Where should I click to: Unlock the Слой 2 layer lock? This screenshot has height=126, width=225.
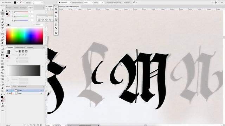coord(10,93)
